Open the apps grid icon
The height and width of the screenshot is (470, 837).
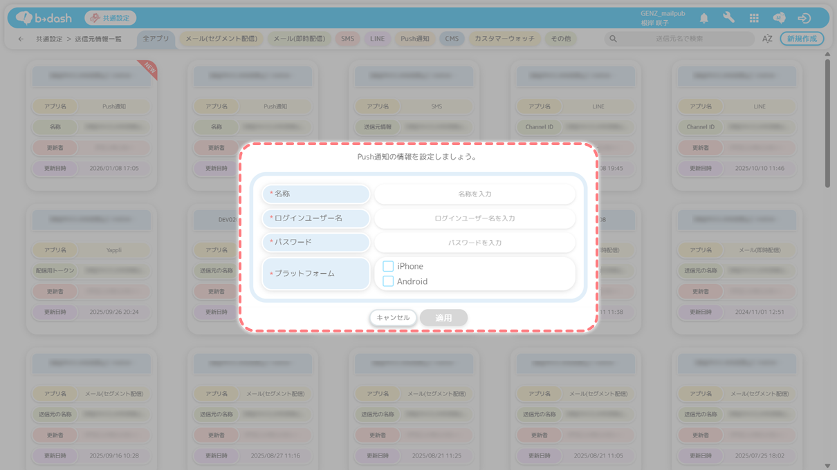(x=754, y=18)
